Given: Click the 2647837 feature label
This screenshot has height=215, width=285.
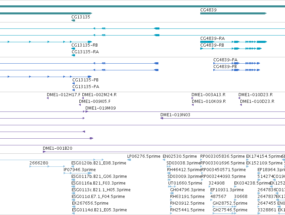Looking at the screenshot, I should [x=267, y=197].
